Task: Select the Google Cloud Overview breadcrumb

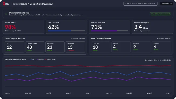Action: pos(41,4)
